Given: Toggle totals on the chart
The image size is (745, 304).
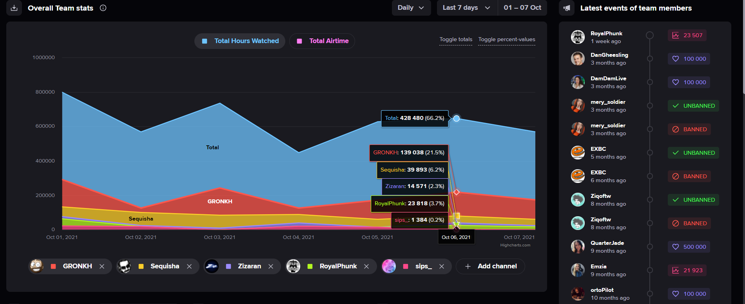Looking at the screenshot, I should (x=456, y=40).
